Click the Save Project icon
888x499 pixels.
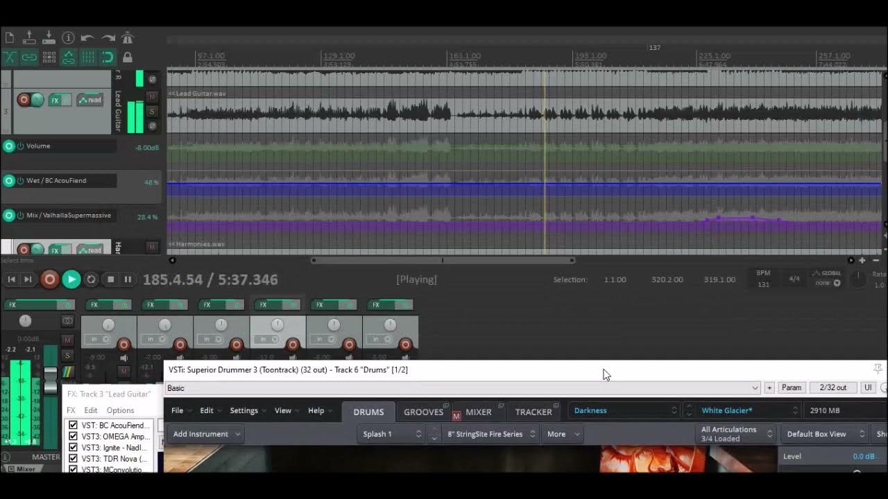coord(49,37)
